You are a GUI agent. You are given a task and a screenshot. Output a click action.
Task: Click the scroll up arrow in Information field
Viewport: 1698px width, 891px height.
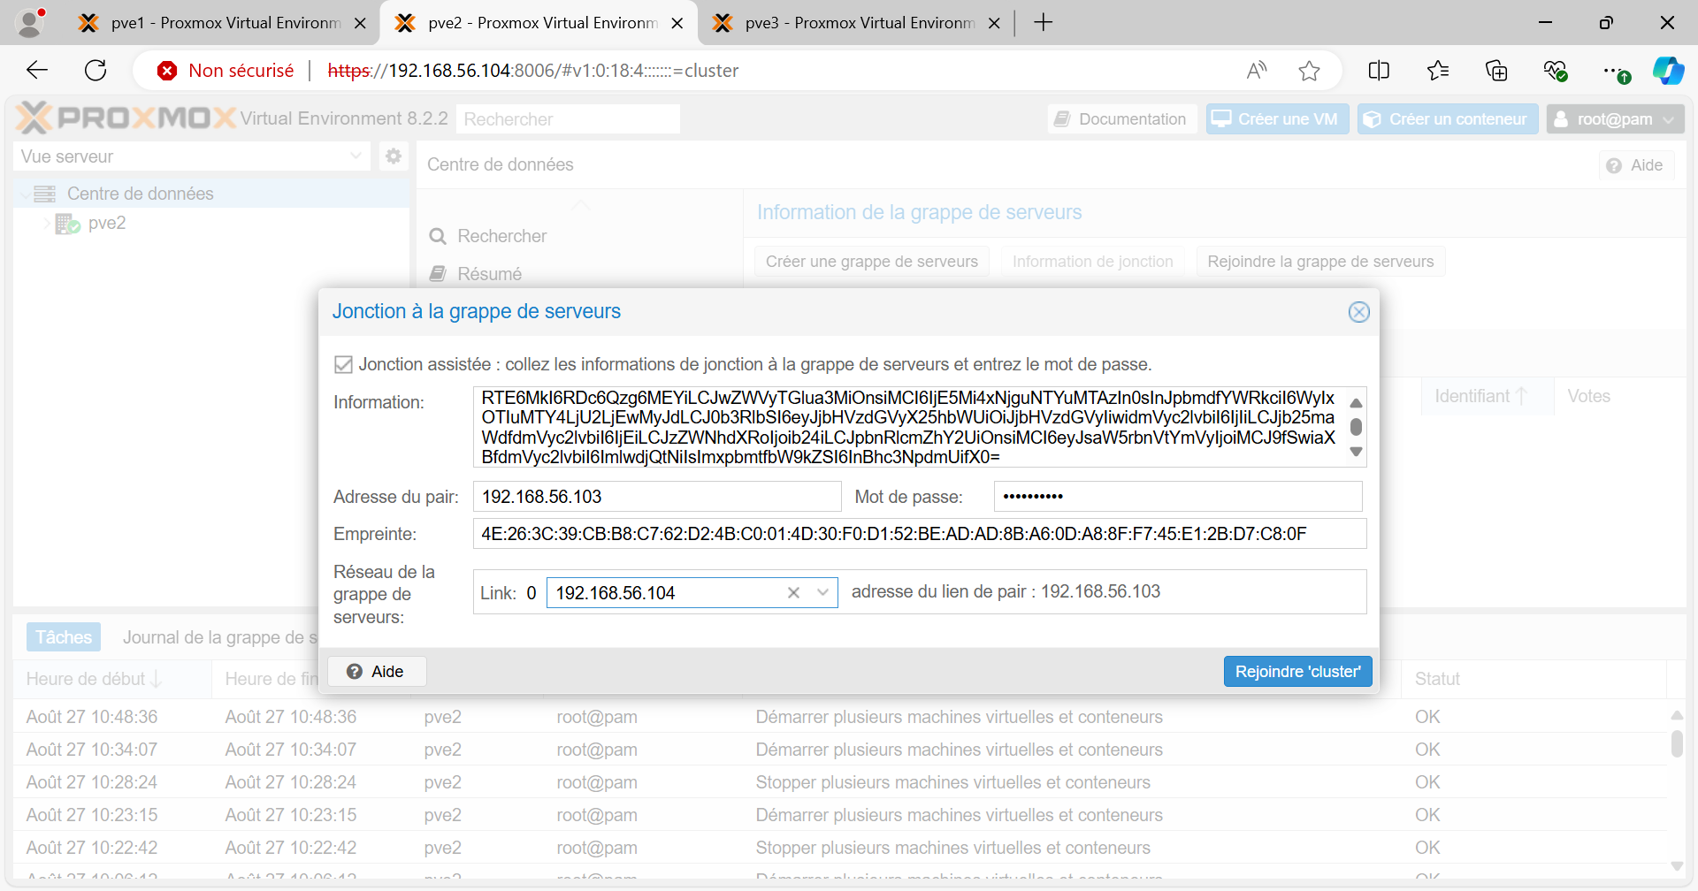click(x=1356, y=403)
